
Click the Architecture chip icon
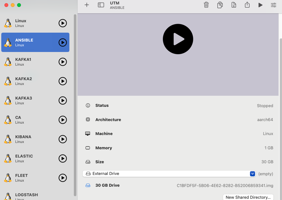pos(88,119)
